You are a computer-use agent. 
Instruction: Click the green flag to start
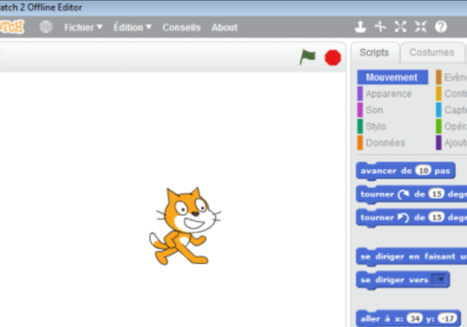(x=308, y=57)
